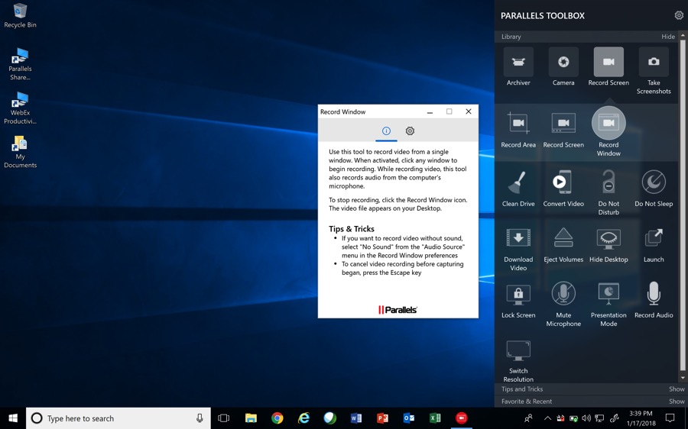The height and width of the screenshot is (429, 688).
Task: Maximize the Record Window dialog
Action: click(x=449, y=111)
